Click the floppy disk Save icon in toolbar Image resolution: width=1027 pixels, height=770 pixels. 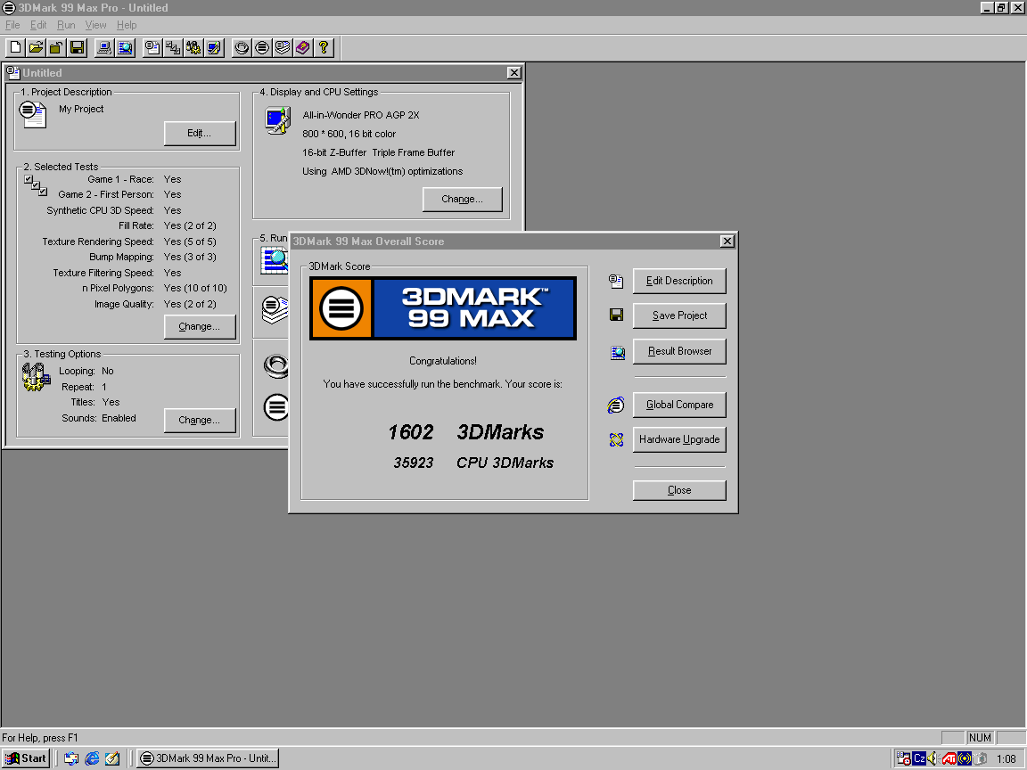[x=77, y=47]
